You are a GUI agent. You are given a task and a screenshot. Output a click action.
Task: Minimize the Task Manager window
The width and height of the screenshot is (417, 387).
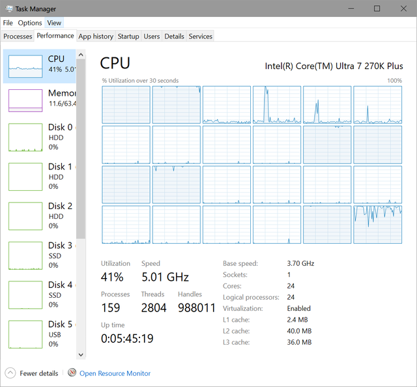[x=351, y=8]
